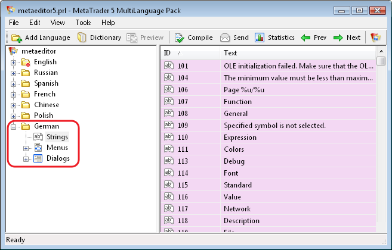This screenshot has width=392, height=250.
Task: Select the 'General' text in row 108
Action: (x=236, y=114)
